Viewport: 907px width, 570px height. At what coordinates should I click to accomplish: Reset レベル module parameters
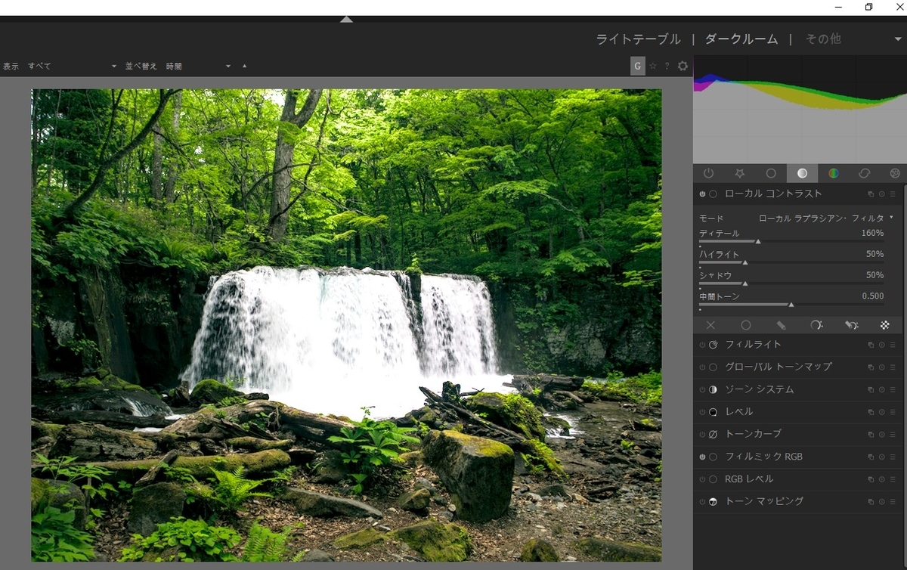(x=881, y=412)
